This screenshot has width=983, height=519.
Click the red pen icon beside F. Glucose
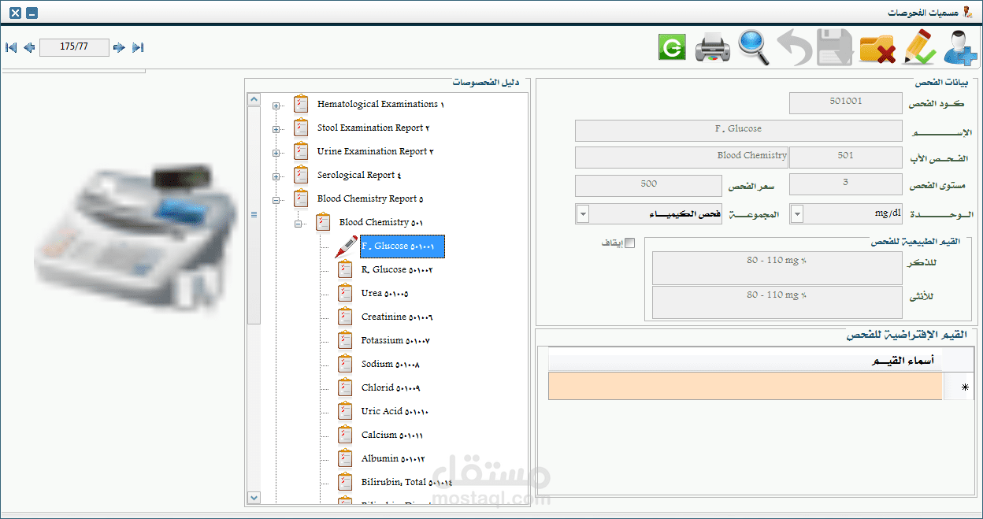click(x=345, y=247)
